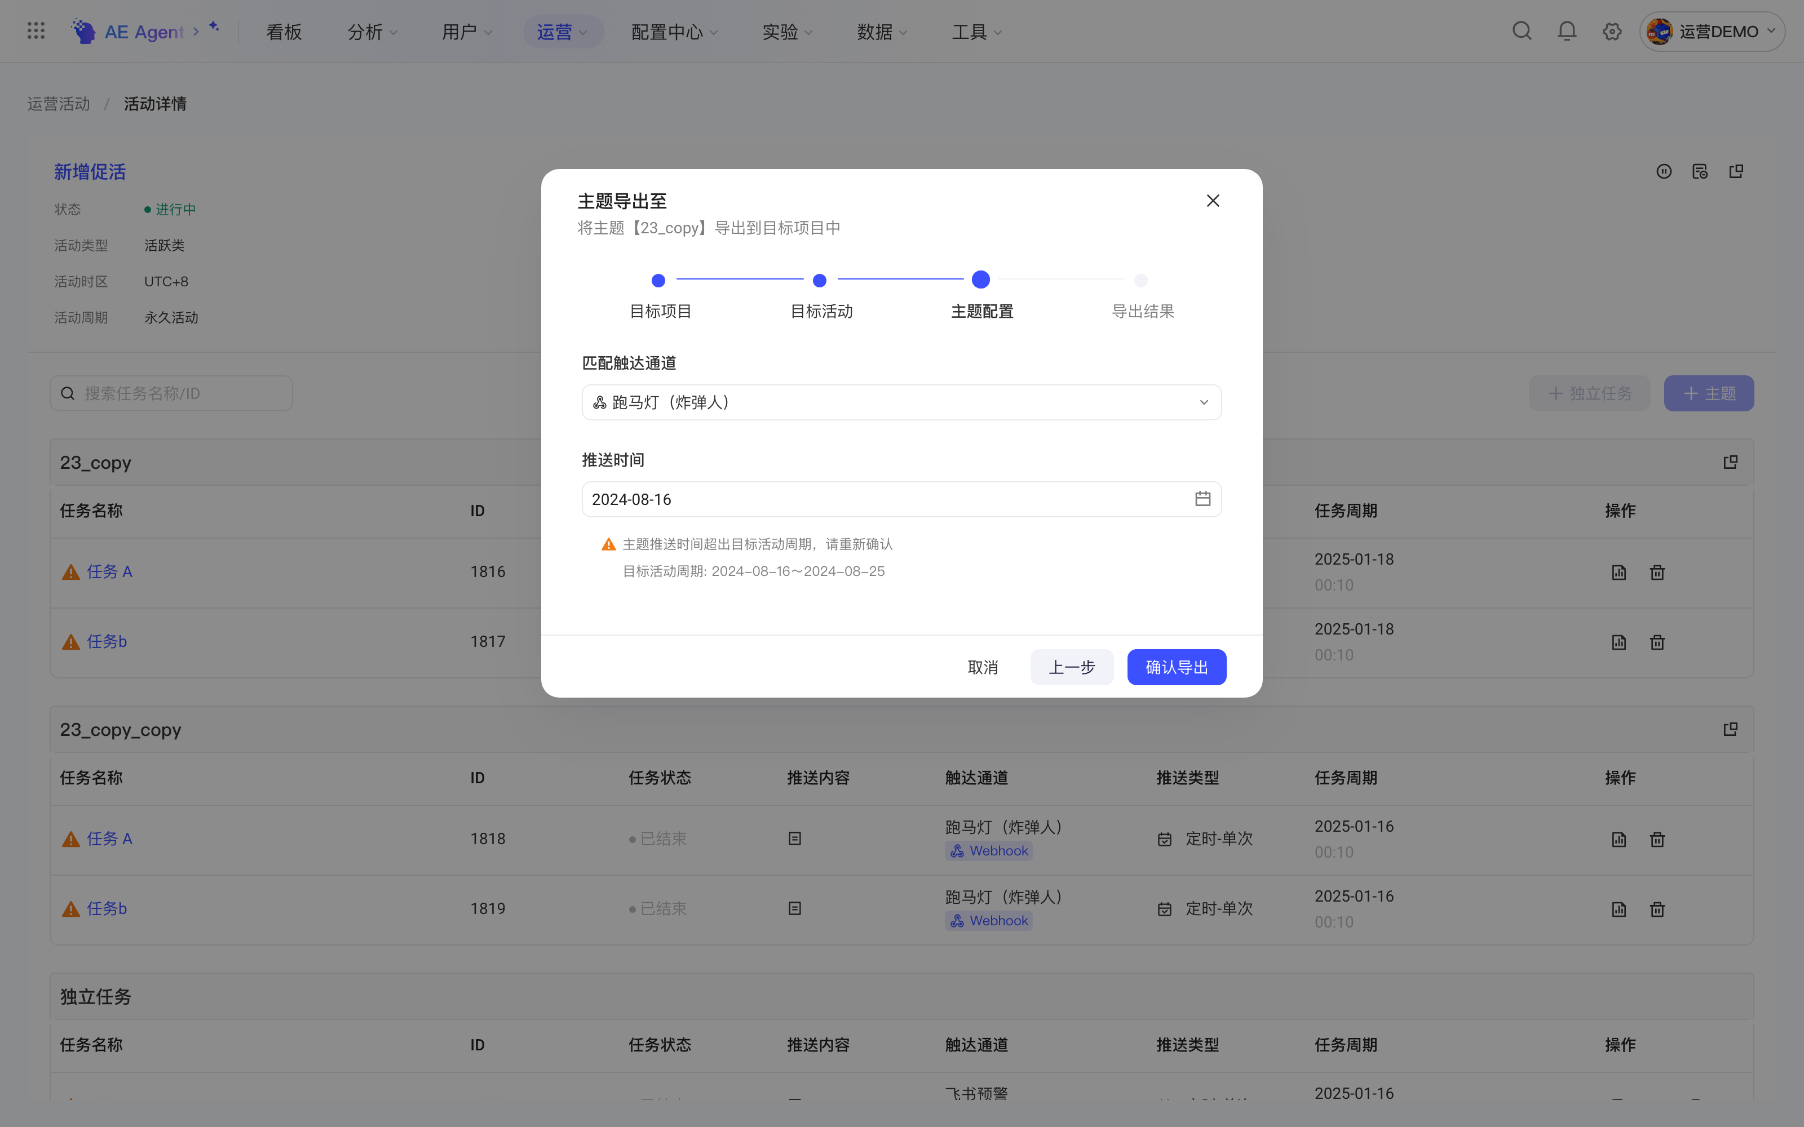The width and height of the screenshot is (1804, 1127).
Task: Open the 数据 menu item
Action: 882,32
